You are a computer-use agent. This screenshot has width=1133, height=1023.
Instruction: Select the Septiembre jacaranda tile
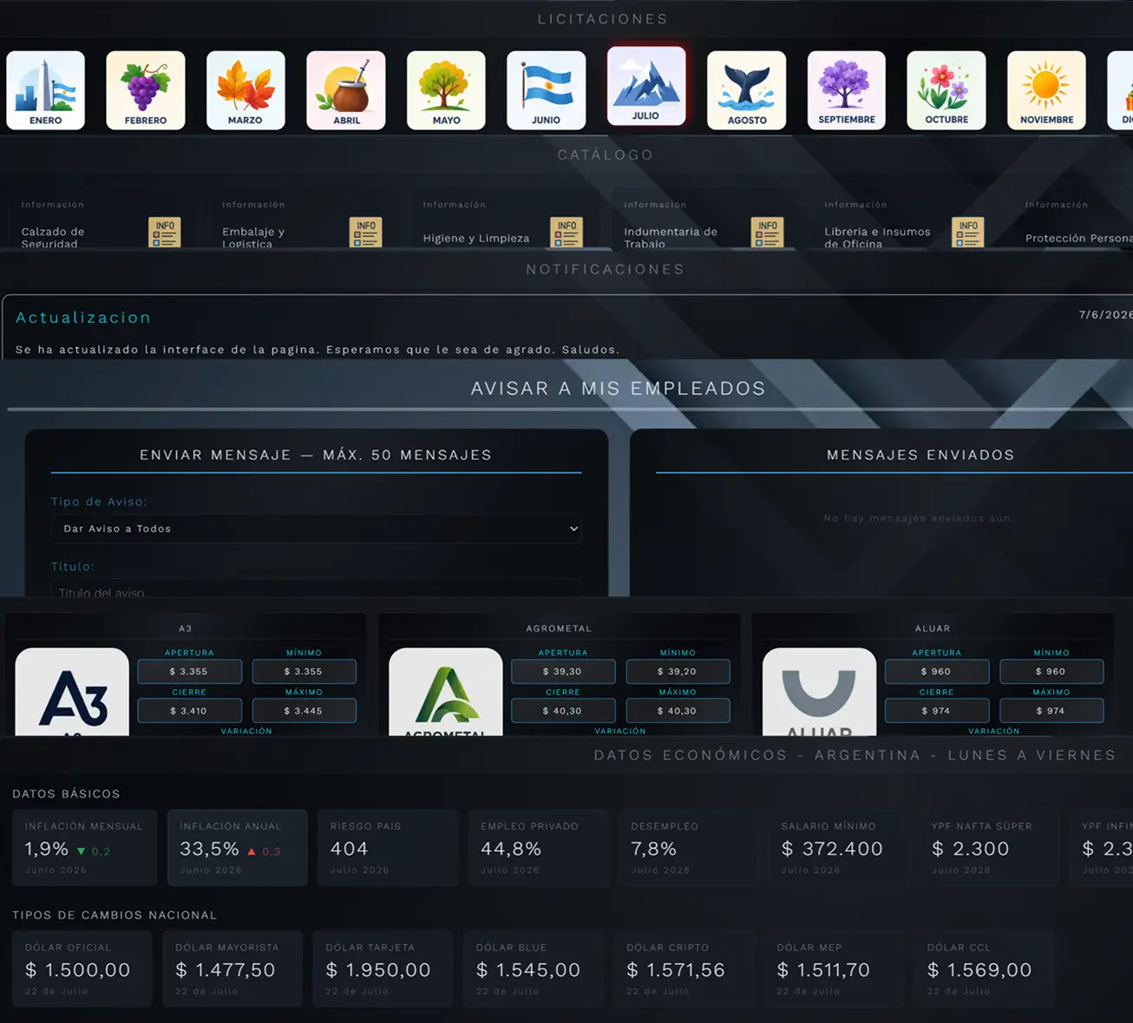click(x=847, y=90)
